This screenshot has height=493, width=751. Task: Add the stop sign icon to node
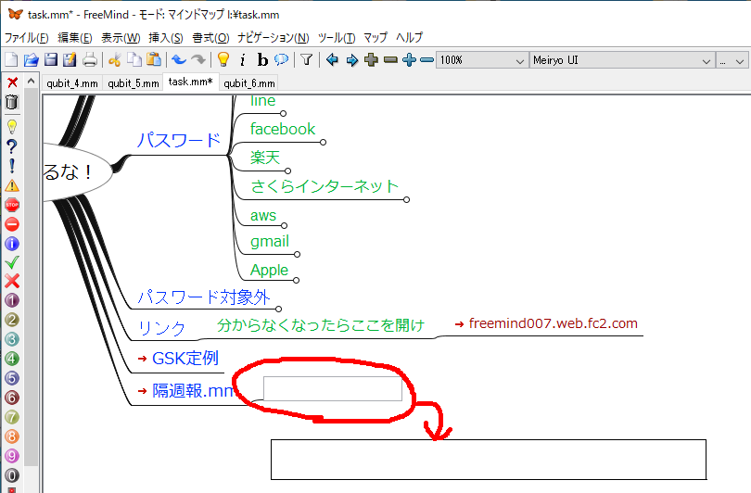pos(12,204)
